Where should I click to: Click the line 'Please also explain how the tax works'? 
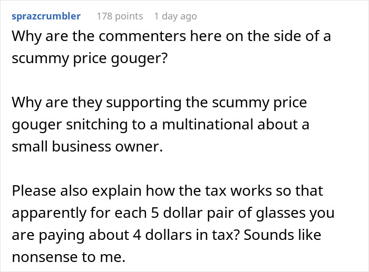point(167,191)
